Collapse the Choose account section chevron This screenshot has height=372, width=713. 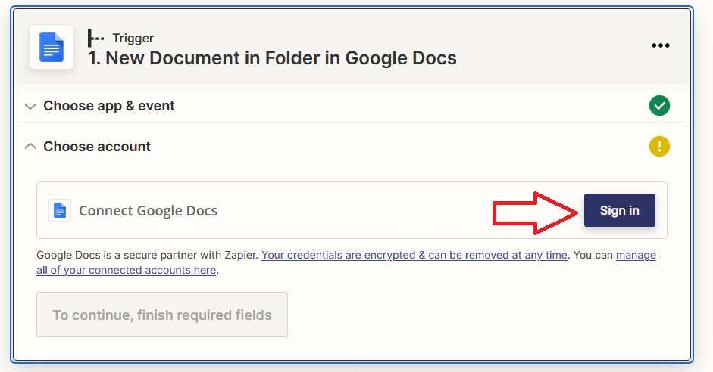(30, 146)
